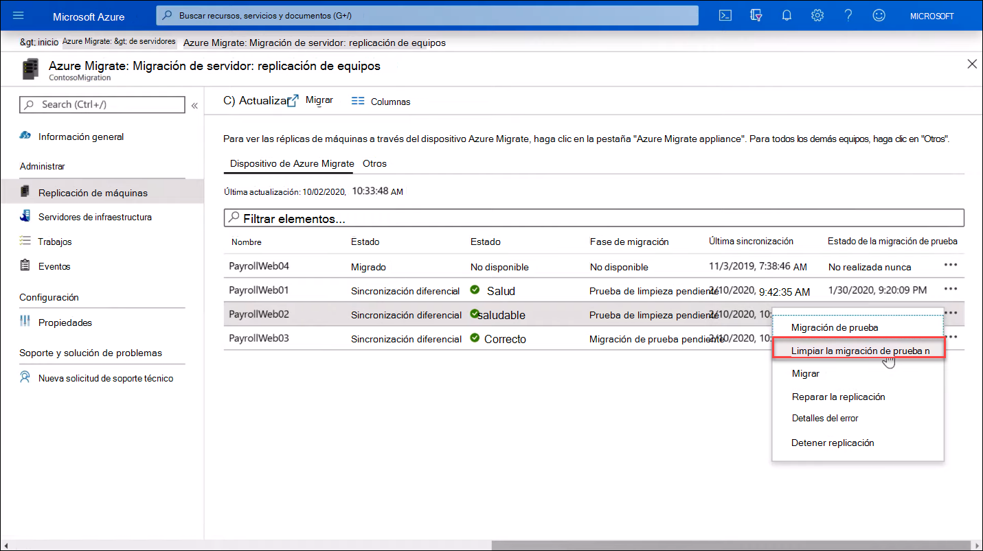Click the MICROSOFT account label
Viewport: 983px width, 551px height.
pos(931,16)
